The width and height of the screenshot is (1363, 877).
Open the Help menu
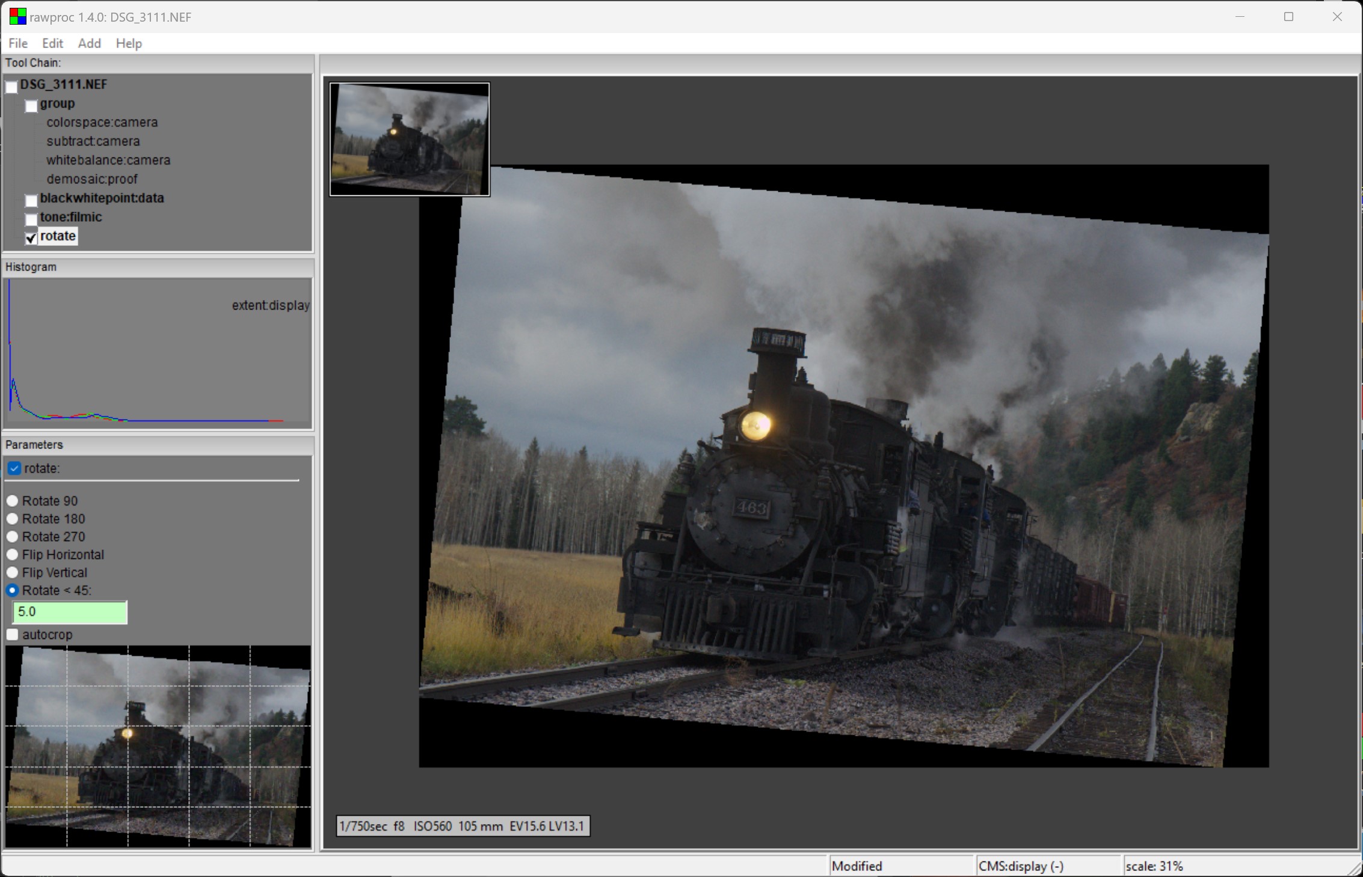point(129,43)
